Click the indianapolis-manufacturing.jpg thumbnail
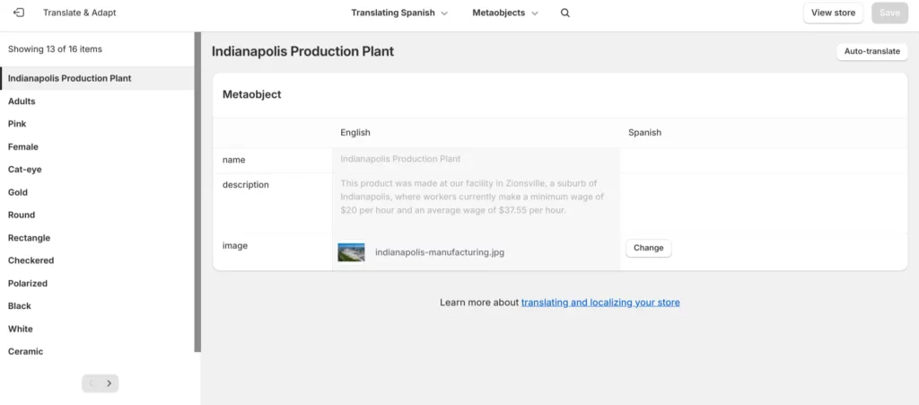 pos(351,252)
